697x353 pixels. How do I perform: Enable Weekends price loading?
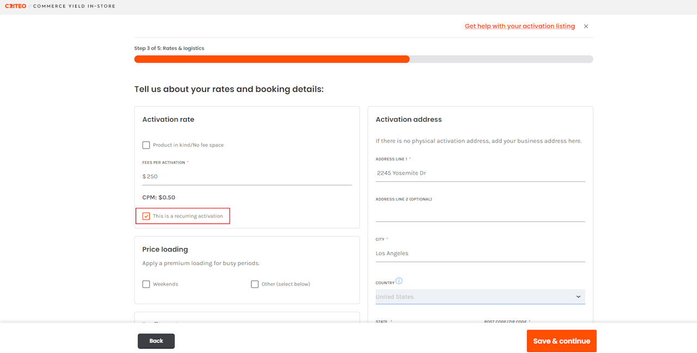pos(146,284)
